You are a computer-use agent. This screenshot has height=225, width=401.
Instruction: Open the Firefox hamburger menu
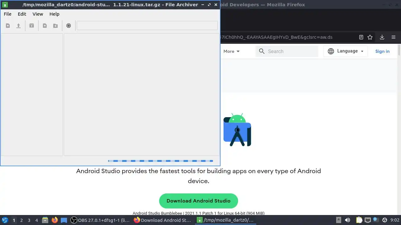pos(393,37)
